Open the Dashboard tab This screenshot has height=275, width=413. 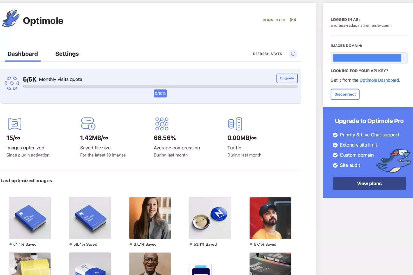pyautogui.click(x=23, y=54)
